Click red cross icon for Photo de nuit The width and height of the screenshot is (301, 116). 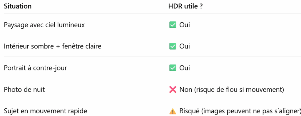click(173, 89)
